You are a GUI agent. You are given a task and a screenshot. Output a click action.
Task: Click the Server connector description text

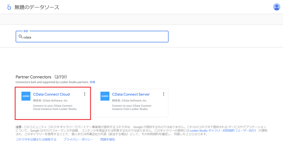131,108
